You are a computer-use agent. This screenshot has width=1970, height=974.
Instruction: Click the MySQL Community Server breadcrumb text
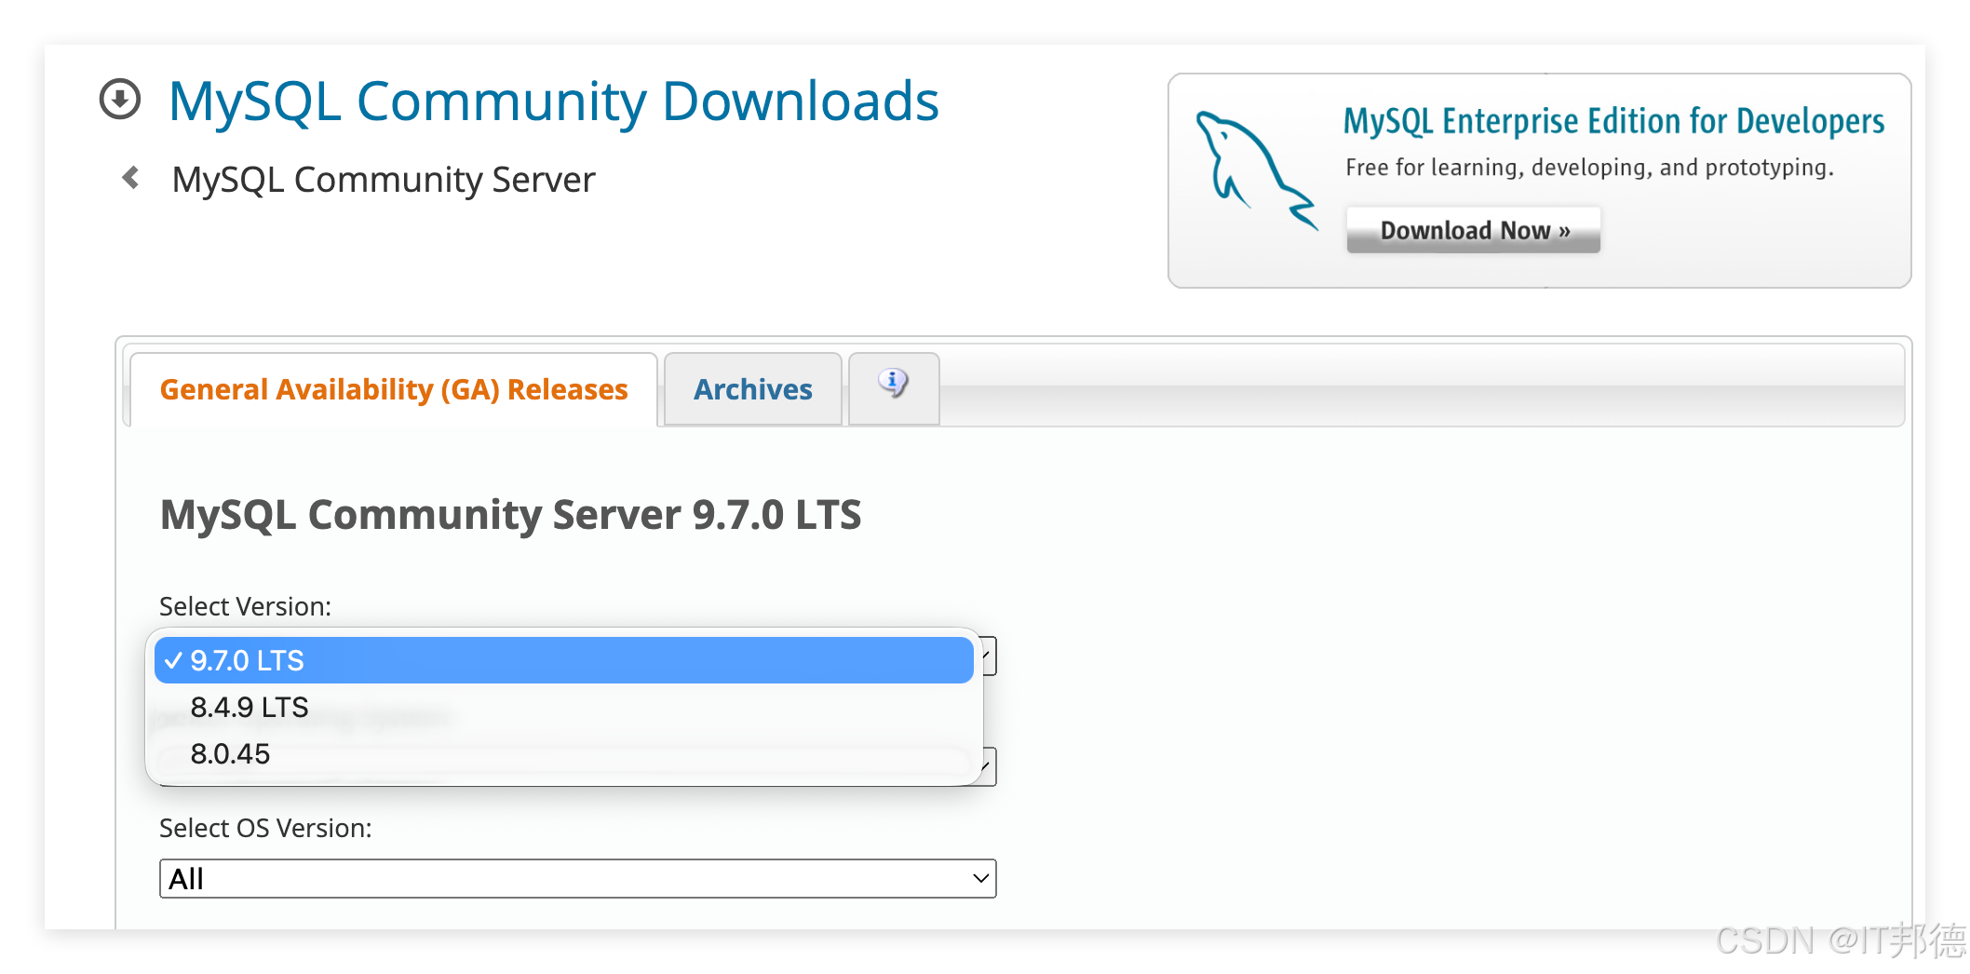[x=384, y=179]
